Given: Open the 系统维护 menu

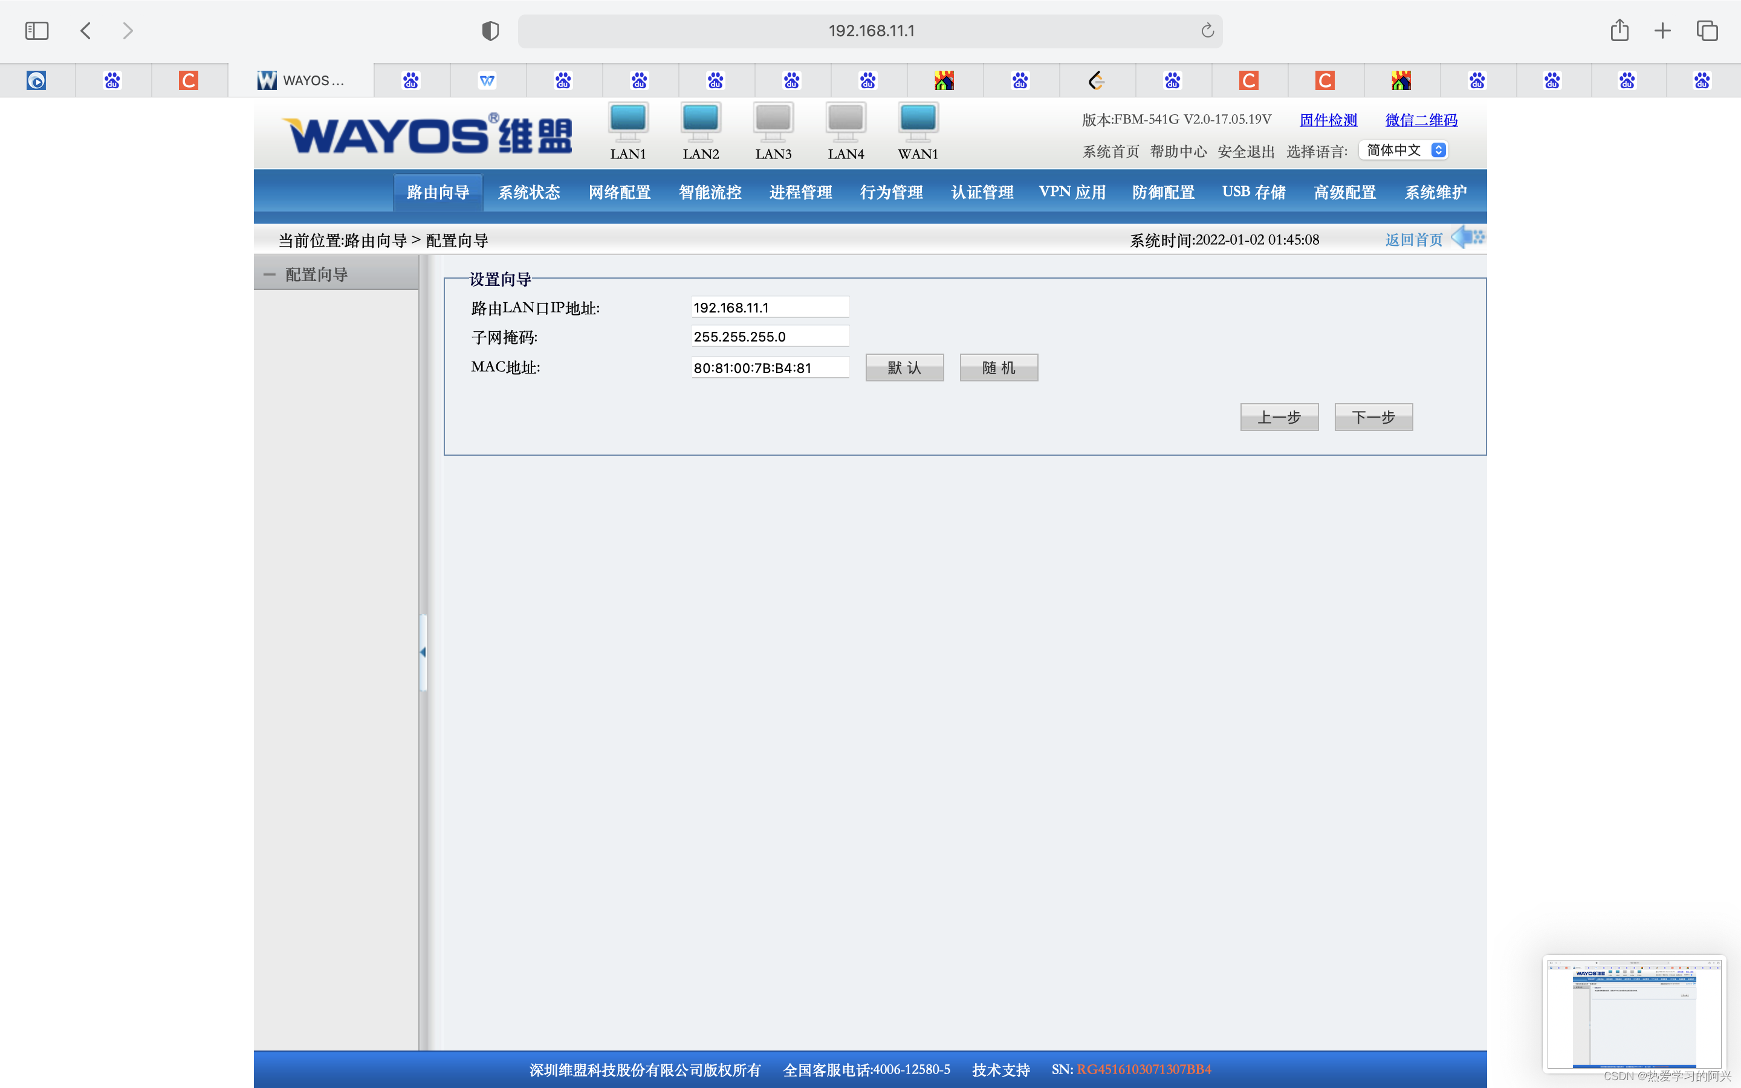Looking at the screenshot, I should point(1435,192).
